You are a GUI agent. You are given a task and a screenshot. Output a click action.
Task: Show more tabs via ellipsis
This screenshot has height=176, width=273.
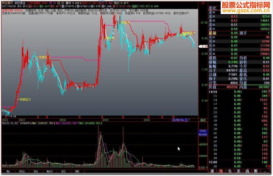pyautogui.click(x=265, y=172)
